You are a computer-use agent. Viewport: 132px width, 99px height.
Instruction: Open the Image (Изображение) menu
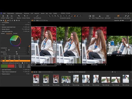tap(19, 13)
